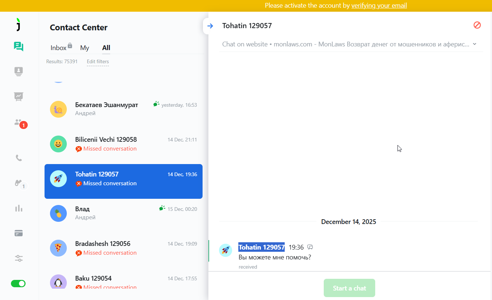The width and height of the screenshot is (492, 300).
Task: Open the Edit filters link
Action: [x=98, y=61]
